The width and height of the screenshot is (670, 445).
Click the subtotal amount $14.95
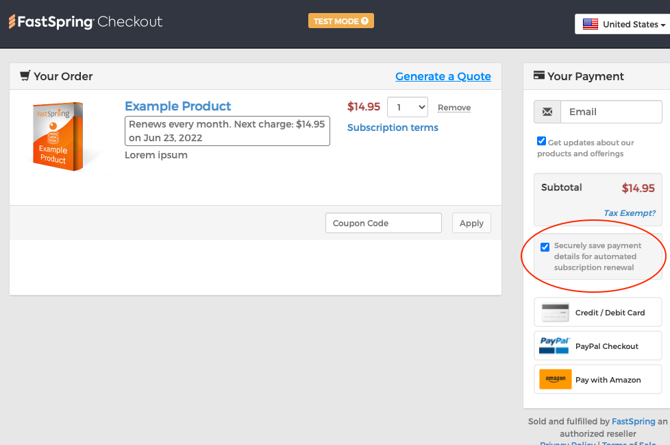pyautogui.click(x=638, y=188)
